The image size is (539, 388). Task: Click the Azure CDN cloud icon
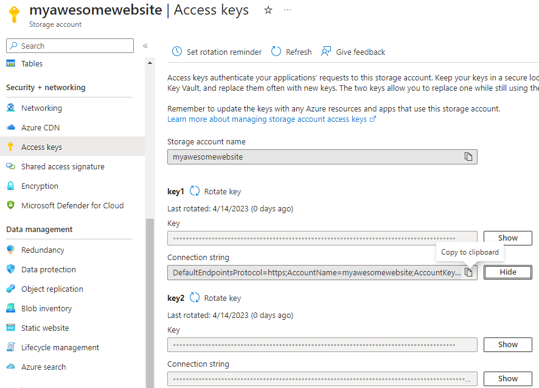click(x=11, y=128)
